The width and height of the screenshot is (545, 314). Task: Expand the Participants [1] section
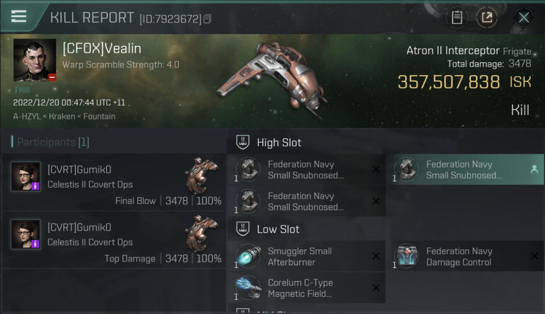tap(50, 142)
